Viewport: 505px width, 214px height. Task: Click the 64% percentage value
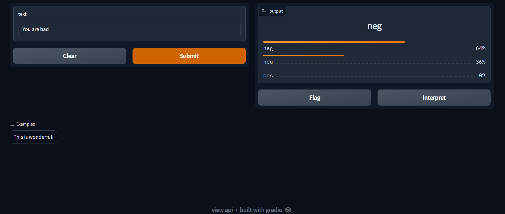click(x=481, y=48)
